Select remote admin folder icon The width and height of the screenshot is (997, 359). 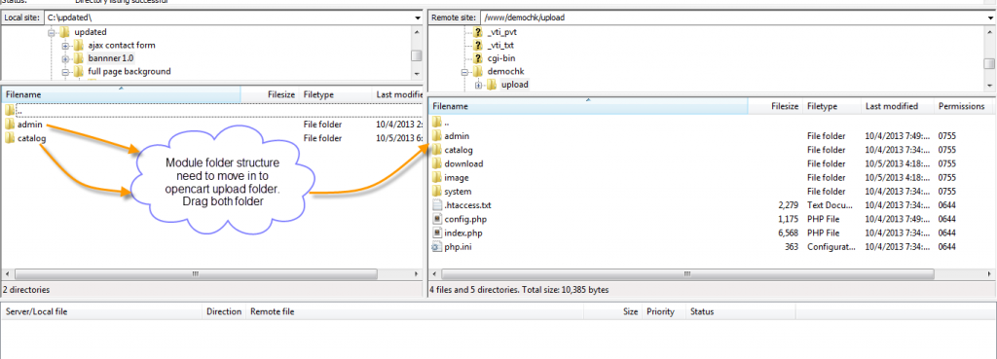click(437, 136)
